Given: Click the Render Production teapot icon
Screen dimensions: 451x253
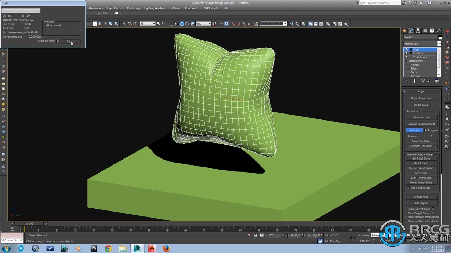Looking at the screenshot, I should (346, 24).
